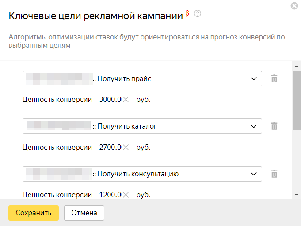Viewport: 301px width, 226px height.
Task: Close the key goals dialog
Action: click(294, 6)
